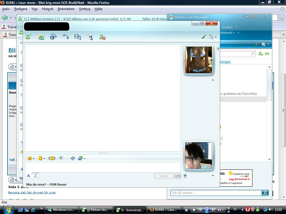Viewport: 286px width, 214px height.
Task: Click the green arrows sort icon in Messenger
Action: pyautogui.click(x=267, y=54)
